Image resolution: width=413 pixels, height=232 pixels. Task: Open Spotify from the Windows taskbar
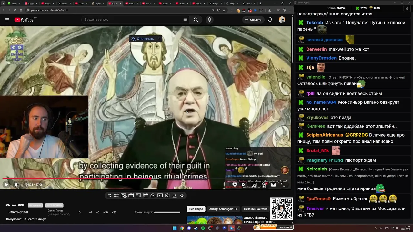pyautogui.click(x=203, y=228)
